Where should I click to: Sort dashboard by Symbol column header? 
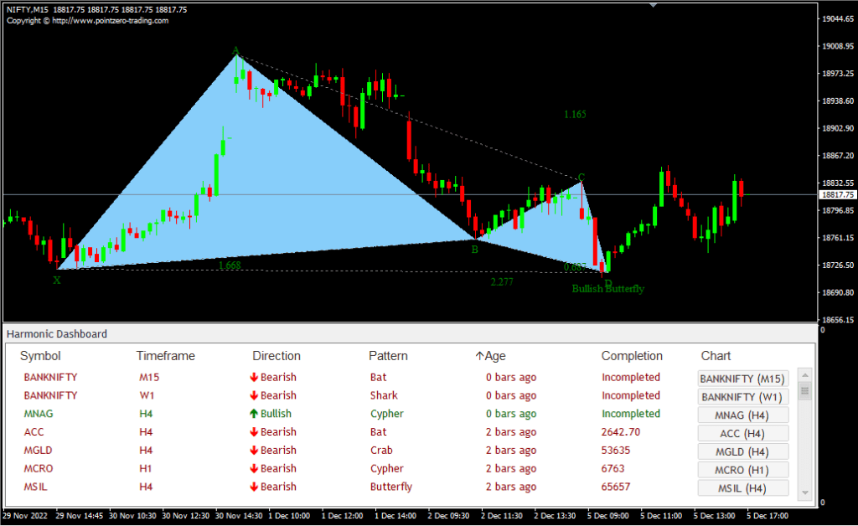tap(40, 356)
